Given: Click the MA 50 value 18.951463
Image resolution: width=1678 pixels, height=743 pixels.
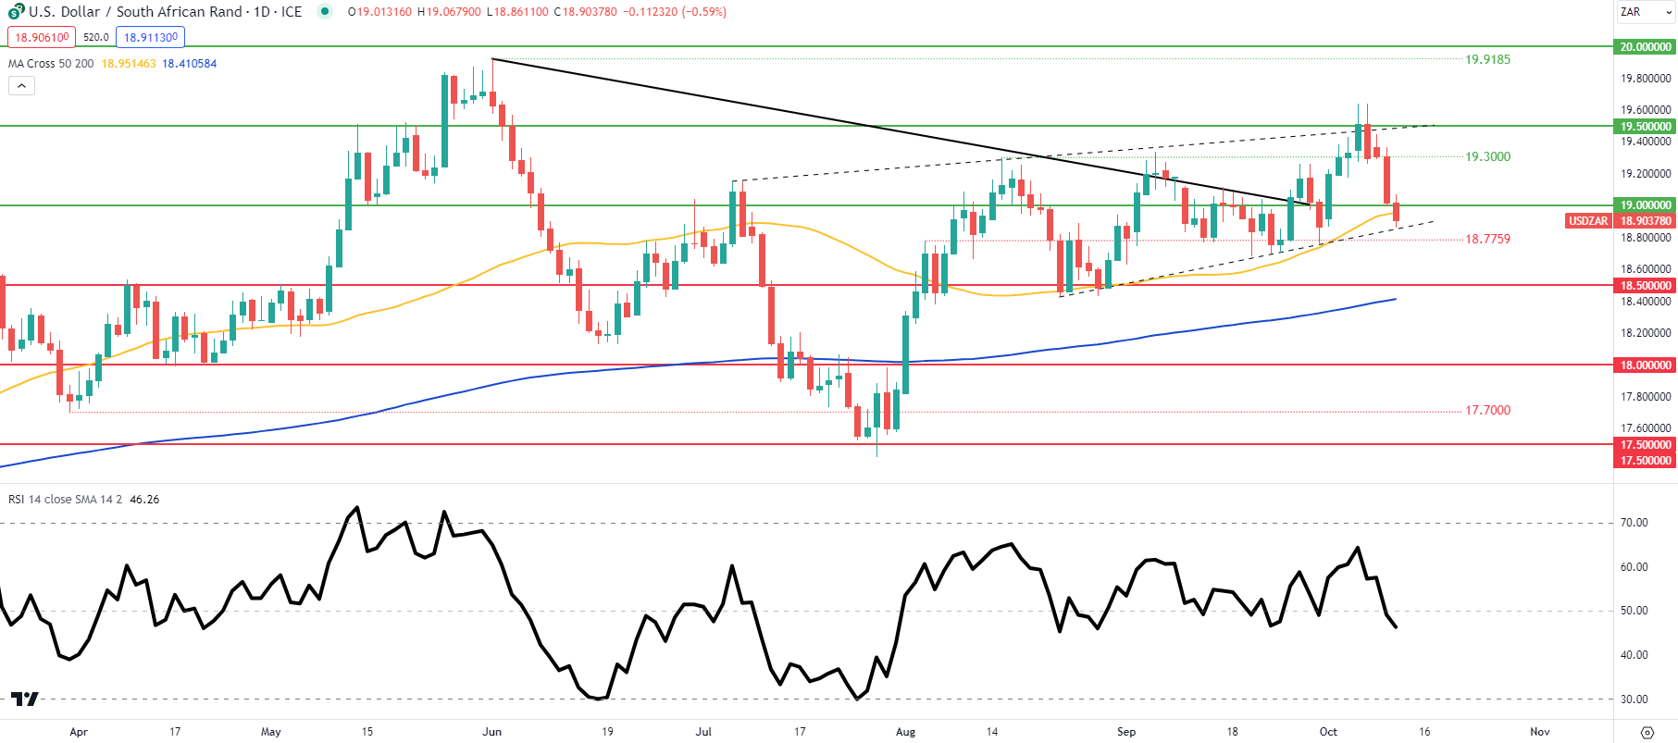Looking at the screenshot, I should click(x=129, y=64).
